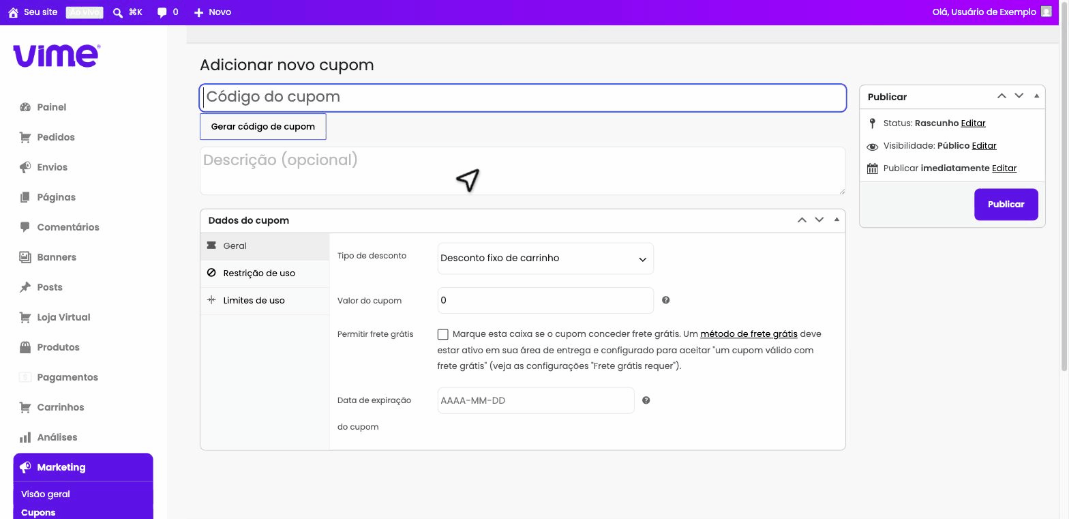Click the Código do cupom field
The width and height of the screenshot is (1069, 519).
click(x=523, y=98)
